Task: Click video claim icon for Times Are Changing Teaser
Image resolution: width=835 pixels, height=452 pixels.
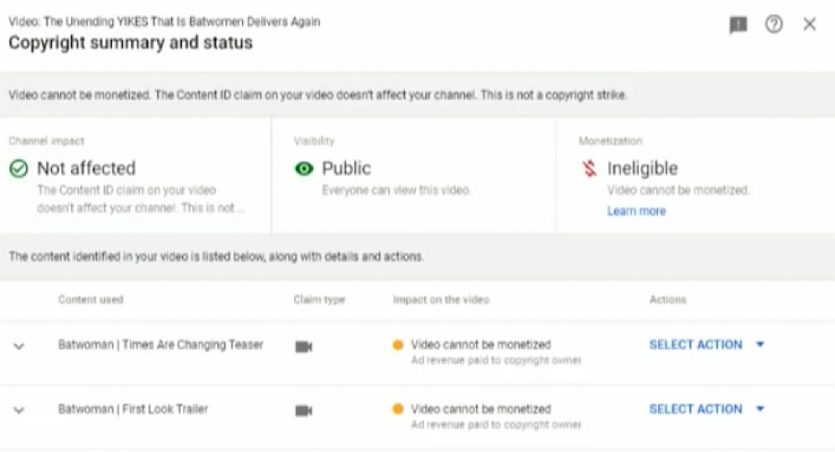Action: pyautogui.click(x=304, y=347)
